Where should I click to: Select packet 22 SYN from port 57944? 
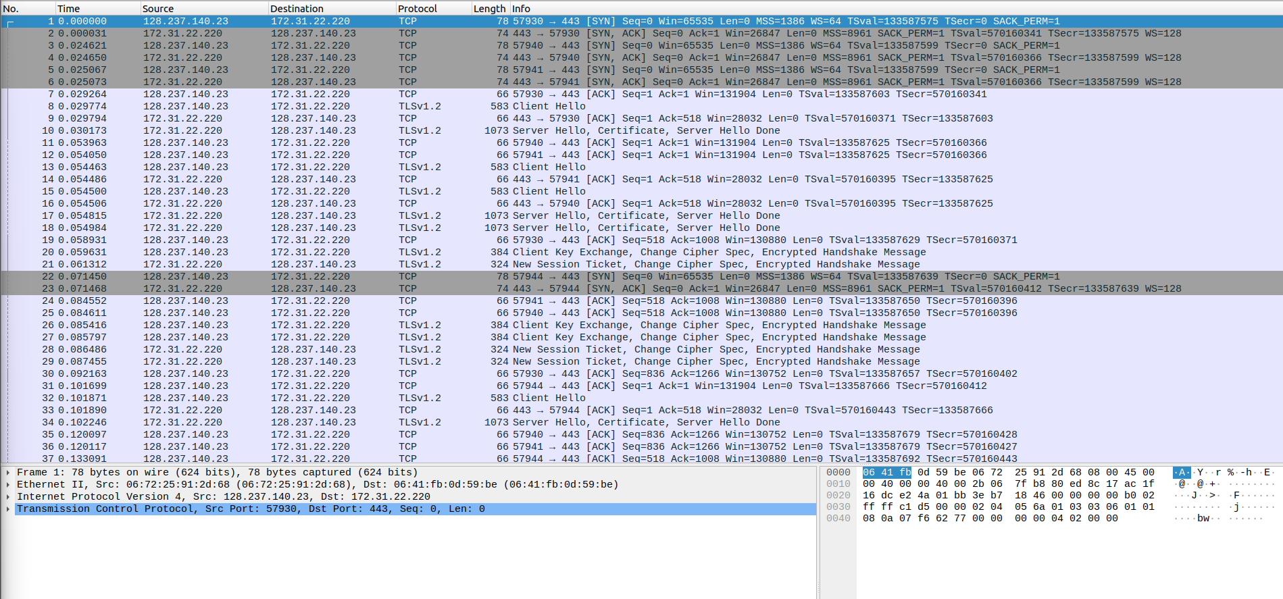(x=641, y=277)
